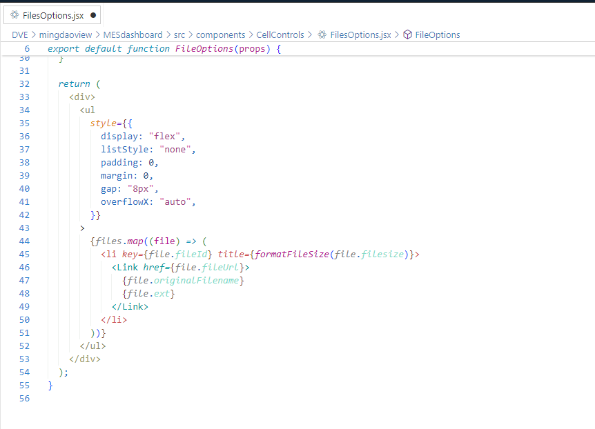Viewport: 595px width, 429px height.
Task: Select the components breadcrumb item
Action: coord(220,34)
